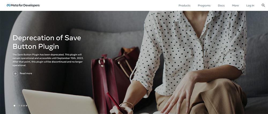Click the Read more link text
The width and height of the screenshot is (268, 114).
tap(26, 73)
